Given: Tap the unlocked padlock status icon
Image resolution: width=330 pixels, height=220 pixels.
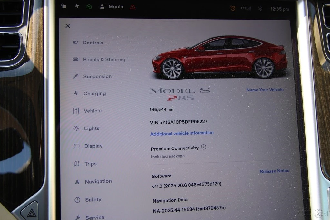Looking at the screenshot, I should click(x=63, y=6).
